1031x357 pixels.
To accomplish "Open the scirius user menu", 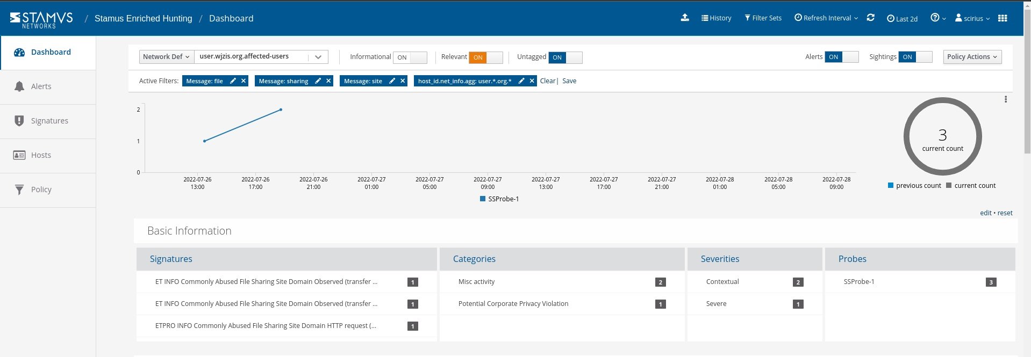I will (x=972, y=18).
